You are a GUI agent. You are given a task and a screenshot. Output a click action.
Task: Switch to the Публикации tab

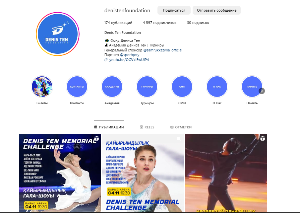pos(109,127)
